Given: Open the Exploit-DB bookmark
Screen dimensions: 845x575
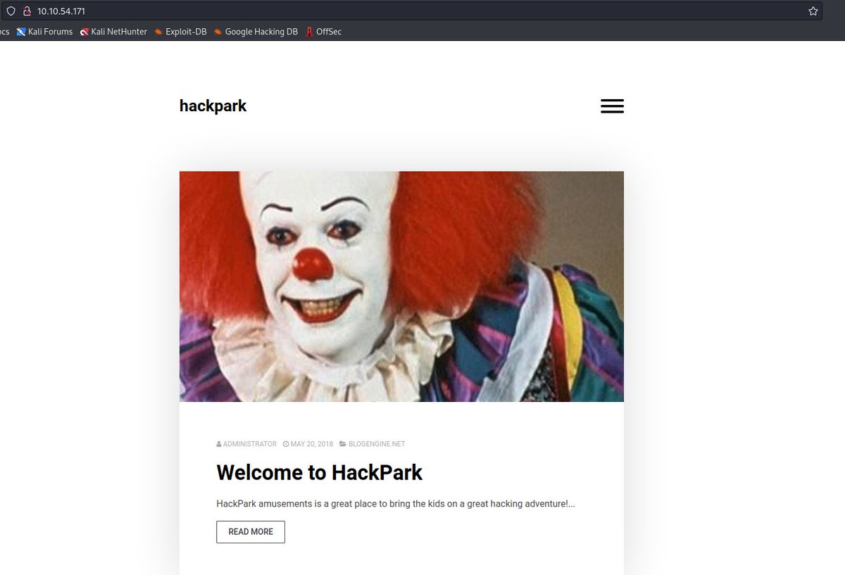Looking at the screenshot, I should tap(180, 32).
